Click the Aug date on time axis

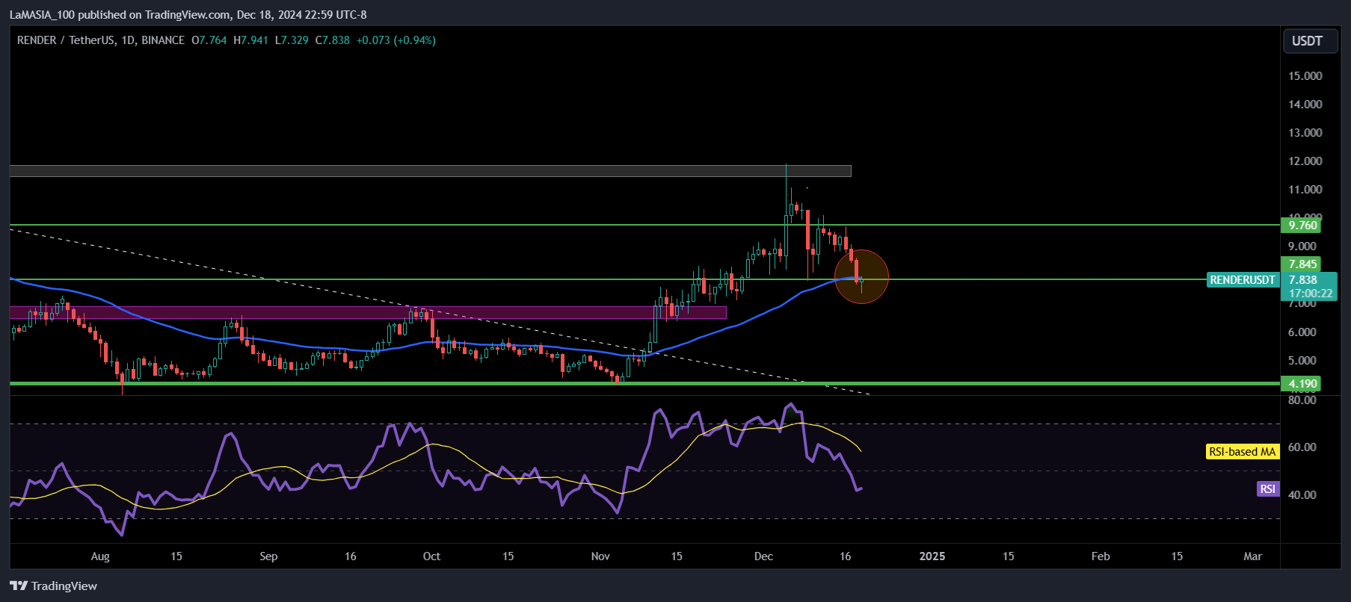coord(100,556)
